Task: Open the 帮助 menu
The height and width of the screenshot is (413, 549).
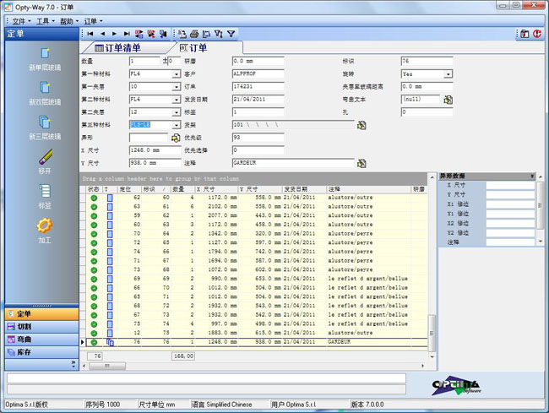Action: pos(69,21)
